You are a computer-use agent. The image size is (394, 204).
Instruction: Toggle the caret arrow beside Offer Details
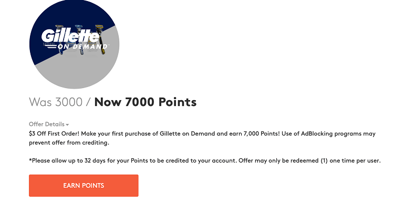[67, 125]
